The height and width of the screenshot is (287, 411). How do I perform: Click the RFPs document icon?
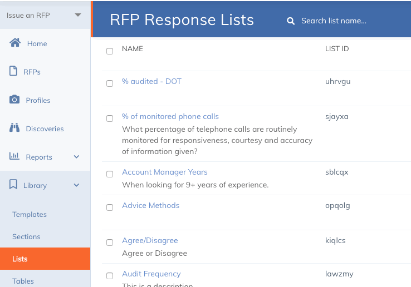pos(14,71)
